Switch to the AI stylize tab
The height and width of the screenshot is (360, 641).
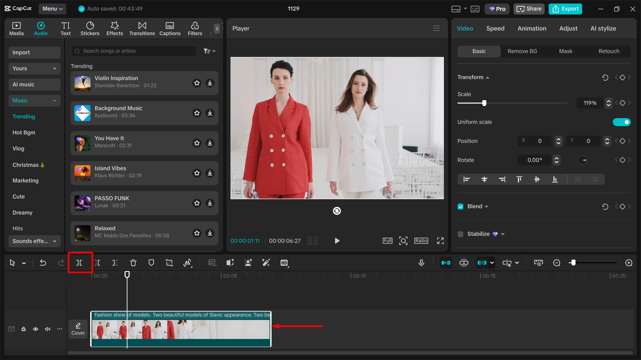coord(603,28)
